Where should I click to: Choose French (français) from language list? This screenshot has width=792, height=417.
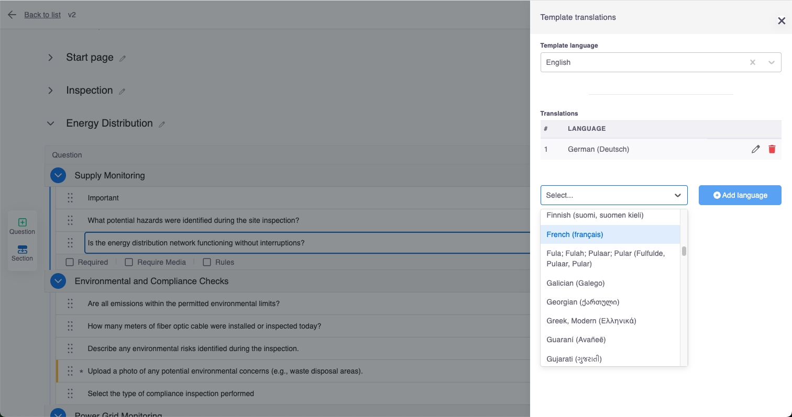(575, 234)
